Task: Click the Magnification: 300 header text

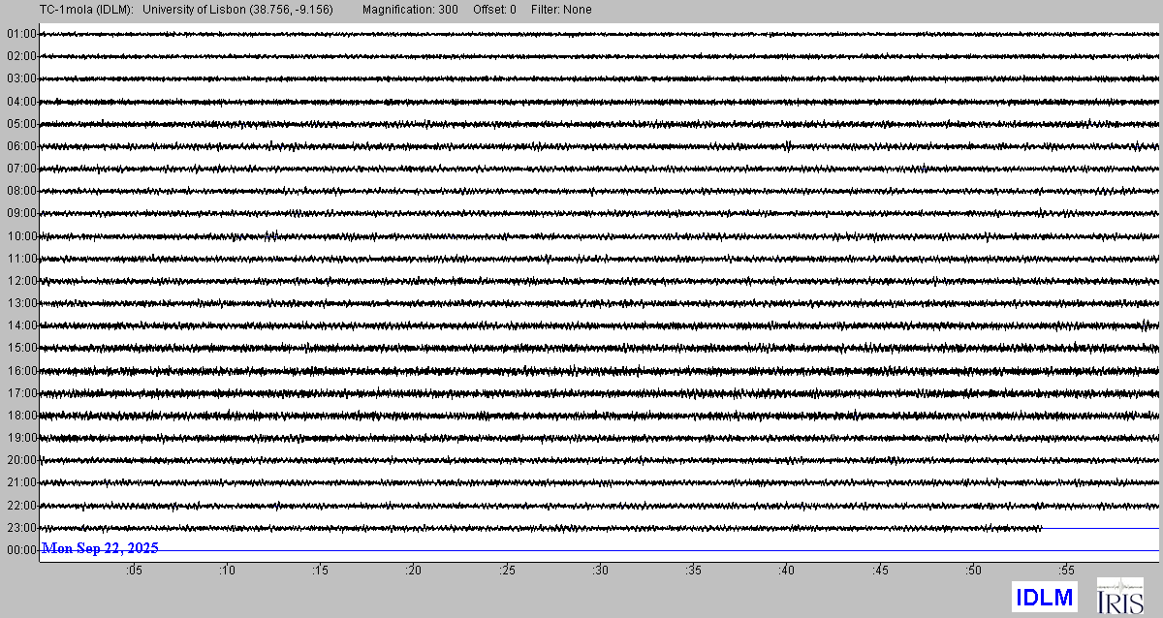Action: [x=410, y=10]
